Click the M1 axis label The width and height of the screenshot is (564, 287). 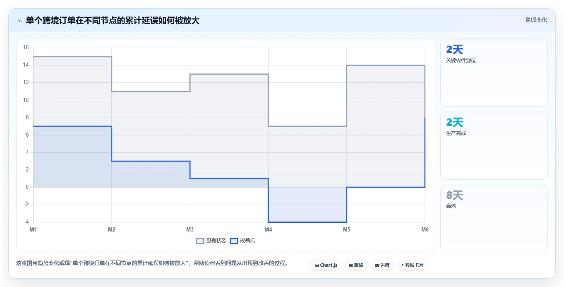coord(33,229)
